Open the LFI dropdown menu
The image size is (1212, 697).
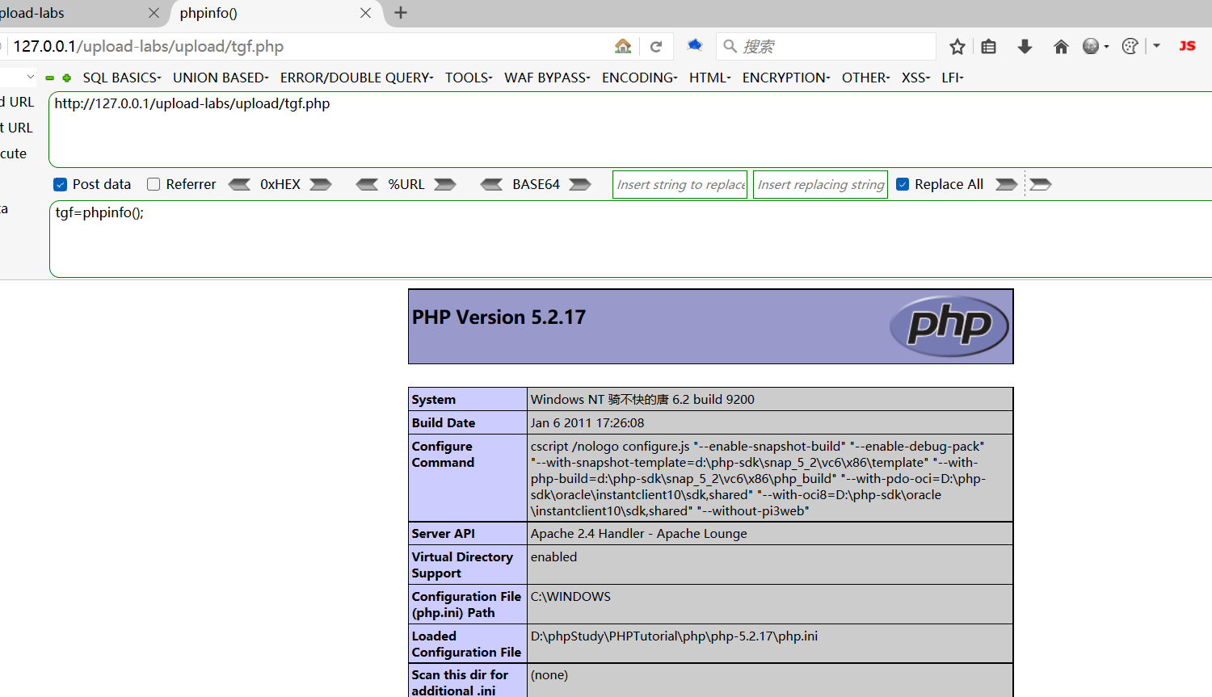click(x=953, y=78)
